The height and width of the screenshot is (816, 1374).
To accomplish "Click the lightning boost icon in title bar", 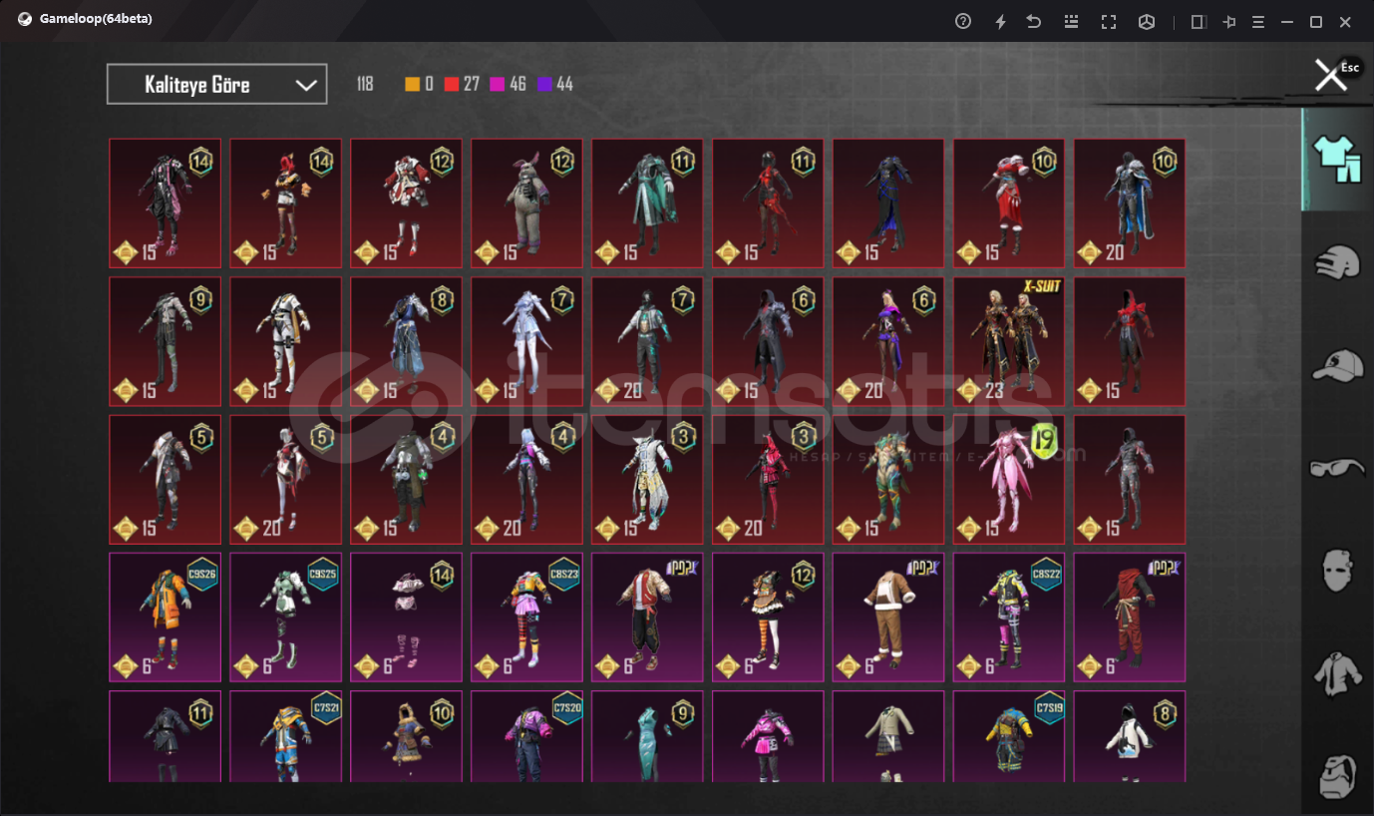I will [x=1000, y=21].
